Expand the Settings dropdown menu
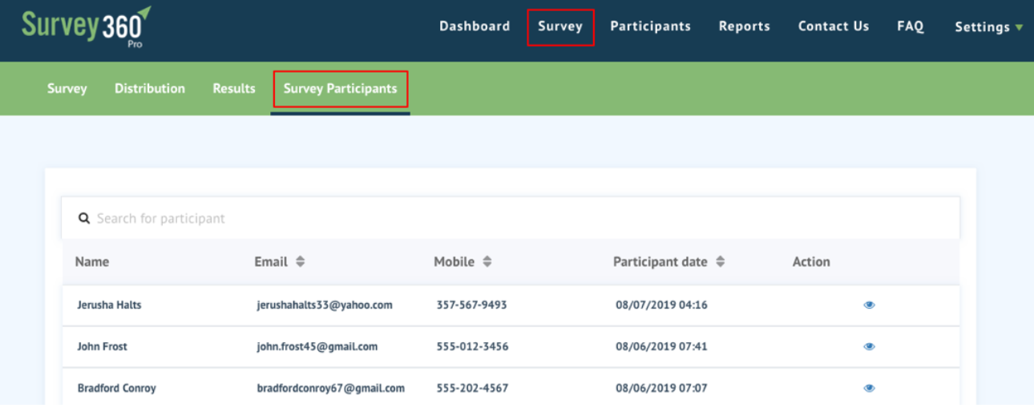Viewport: 1034px width, 416px height. click(988, 27)
